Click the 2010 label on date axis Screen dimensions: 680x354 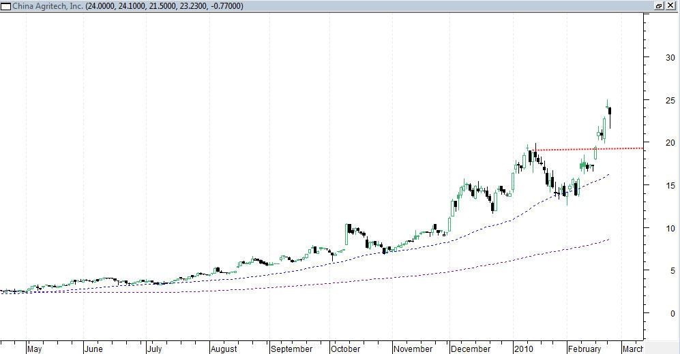tap(524, 349)
